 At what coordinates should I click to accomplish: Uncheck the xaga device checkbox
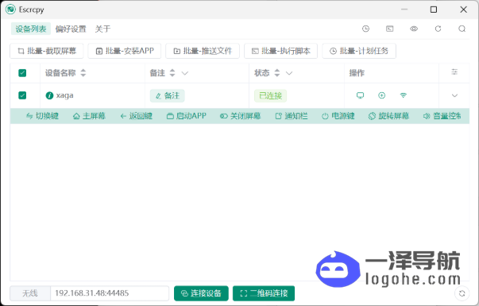coord(22,95)
